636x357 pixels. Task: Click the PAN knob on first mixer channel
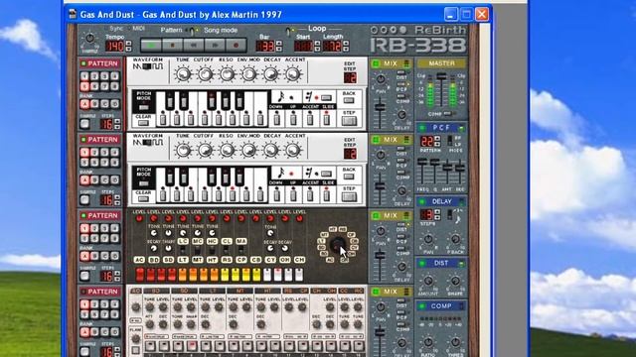click(381, 79)
